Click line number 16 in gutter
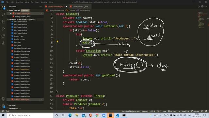This screenshot has width=209, height=118. click(51, 75)
